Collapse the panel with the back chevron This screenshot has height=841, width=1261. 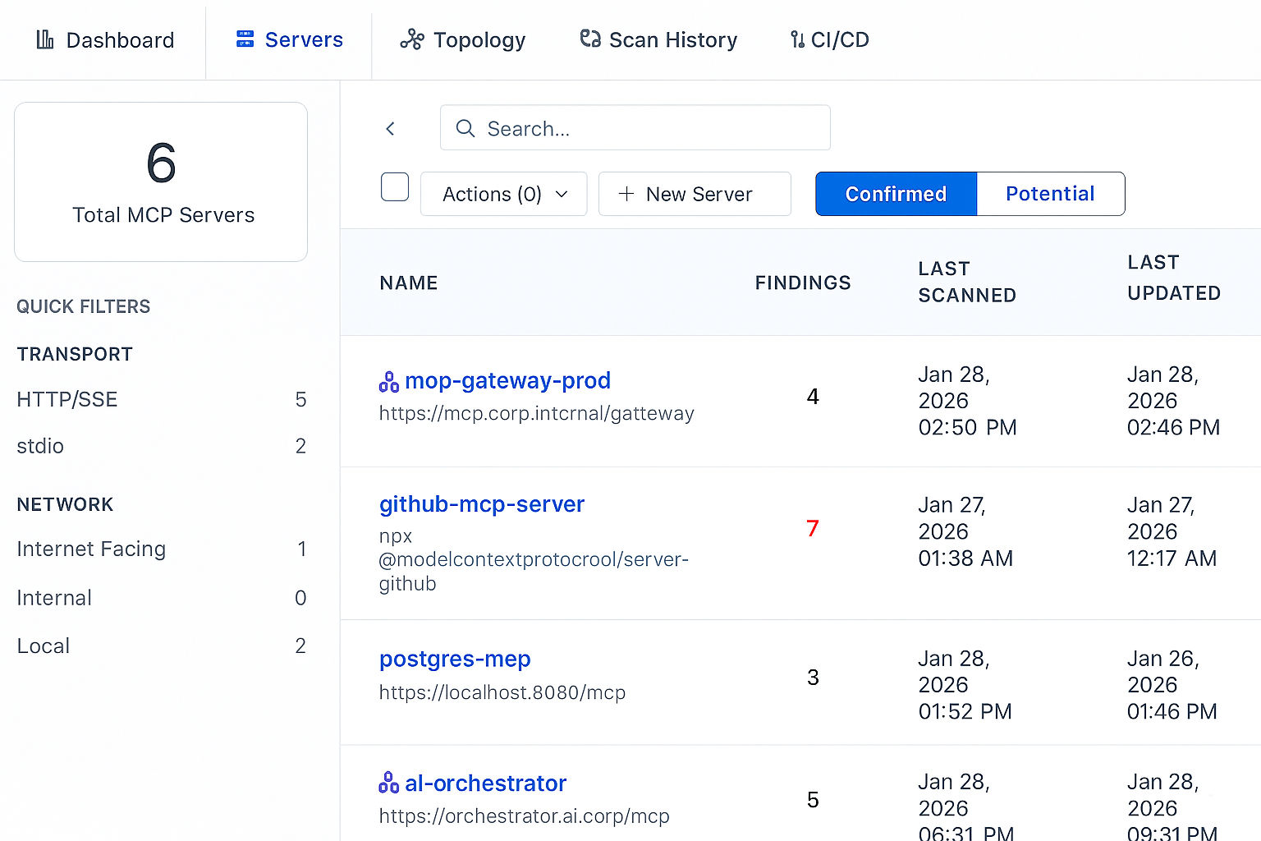[x=391, y=128]
